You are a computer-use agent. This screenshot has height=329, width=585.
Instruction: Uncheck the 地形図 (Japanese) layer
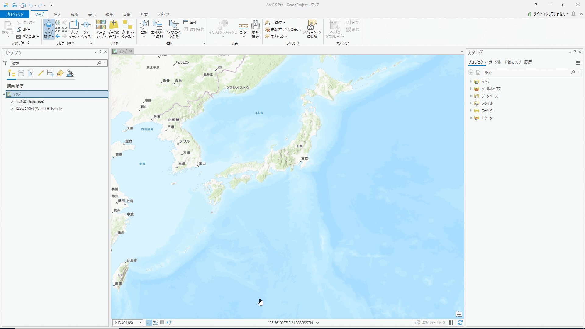coord(12,101)
